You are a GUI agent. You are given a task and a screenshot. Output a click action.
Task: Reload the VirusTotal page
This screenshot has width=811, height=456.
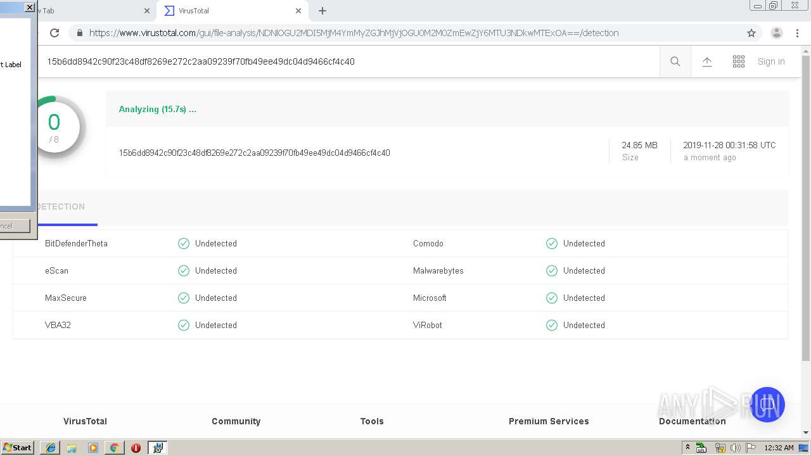click(54, 33)
